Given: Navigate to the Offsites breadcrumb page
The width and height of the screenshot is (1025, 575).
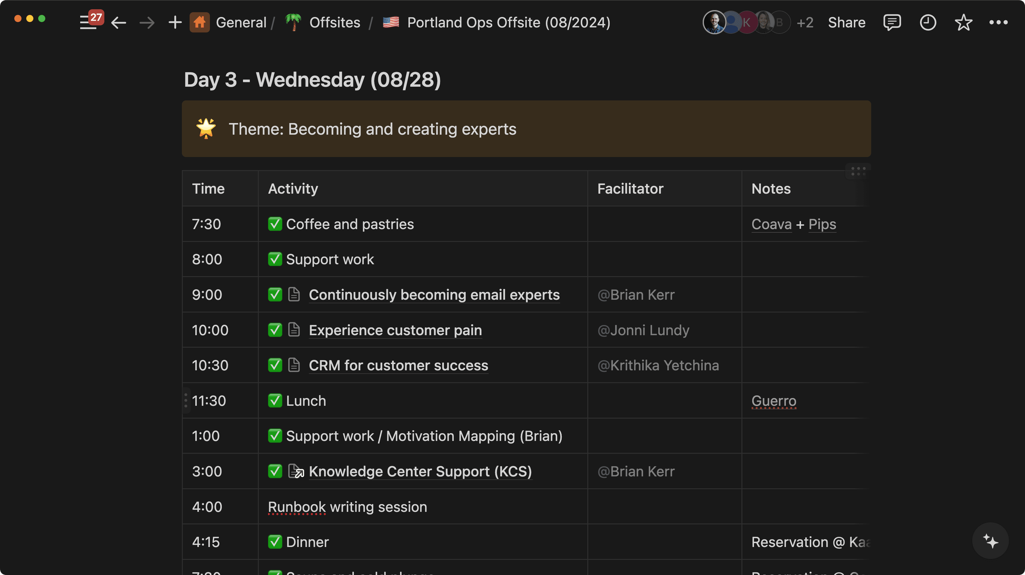Looking at the screenshot, I should [x=335, y=22].
